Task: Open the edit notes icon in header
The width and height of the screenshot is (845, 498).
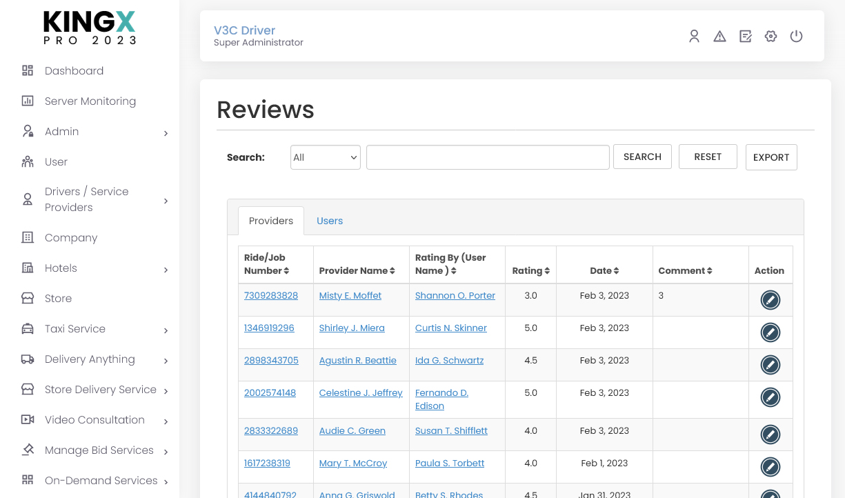Action: pos(746,37)
